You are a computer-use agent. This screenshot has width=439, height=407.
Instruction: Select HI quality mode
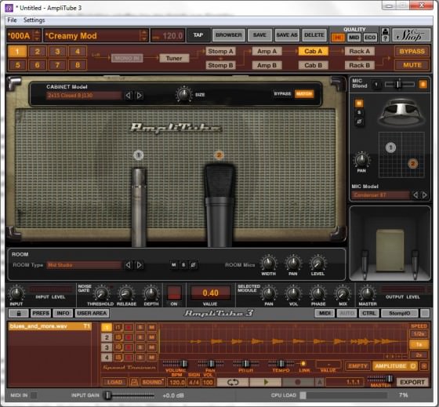(x=338, y=38)
